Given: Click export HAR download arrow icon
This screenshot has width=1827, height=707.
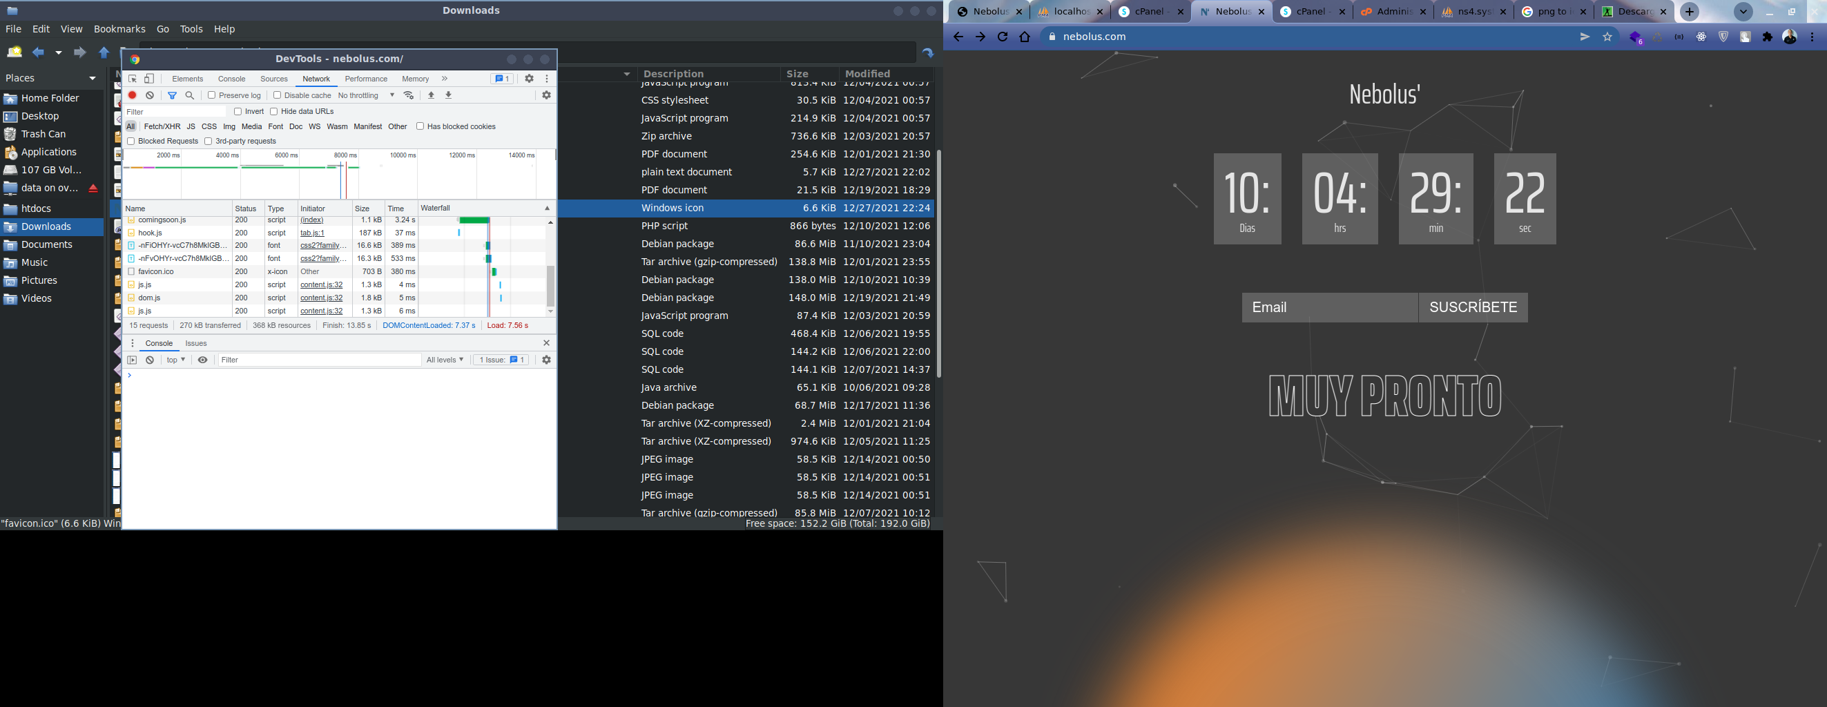Looking at the screenshot, I should [x=448, y=95].
